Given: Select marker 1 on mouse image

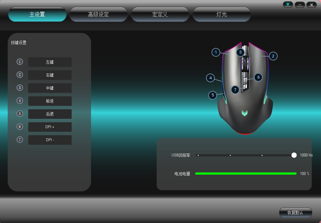Looking at the screenshot, I should [216, 52].
